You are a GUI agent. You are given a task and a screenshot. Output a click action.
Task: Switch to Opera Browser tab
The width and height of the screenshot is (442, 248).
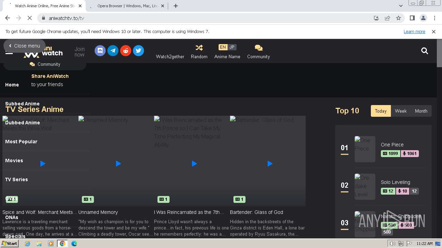click(x=126, y=6)
